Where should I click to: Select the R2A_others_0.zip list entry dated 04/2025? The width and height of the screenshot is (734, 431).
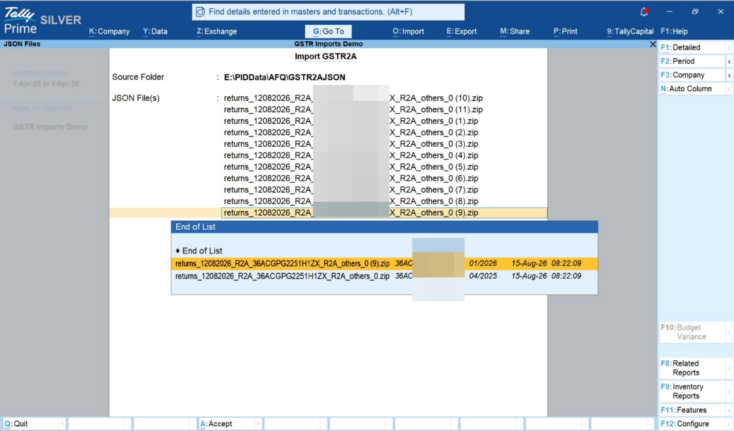click(384, 276)
